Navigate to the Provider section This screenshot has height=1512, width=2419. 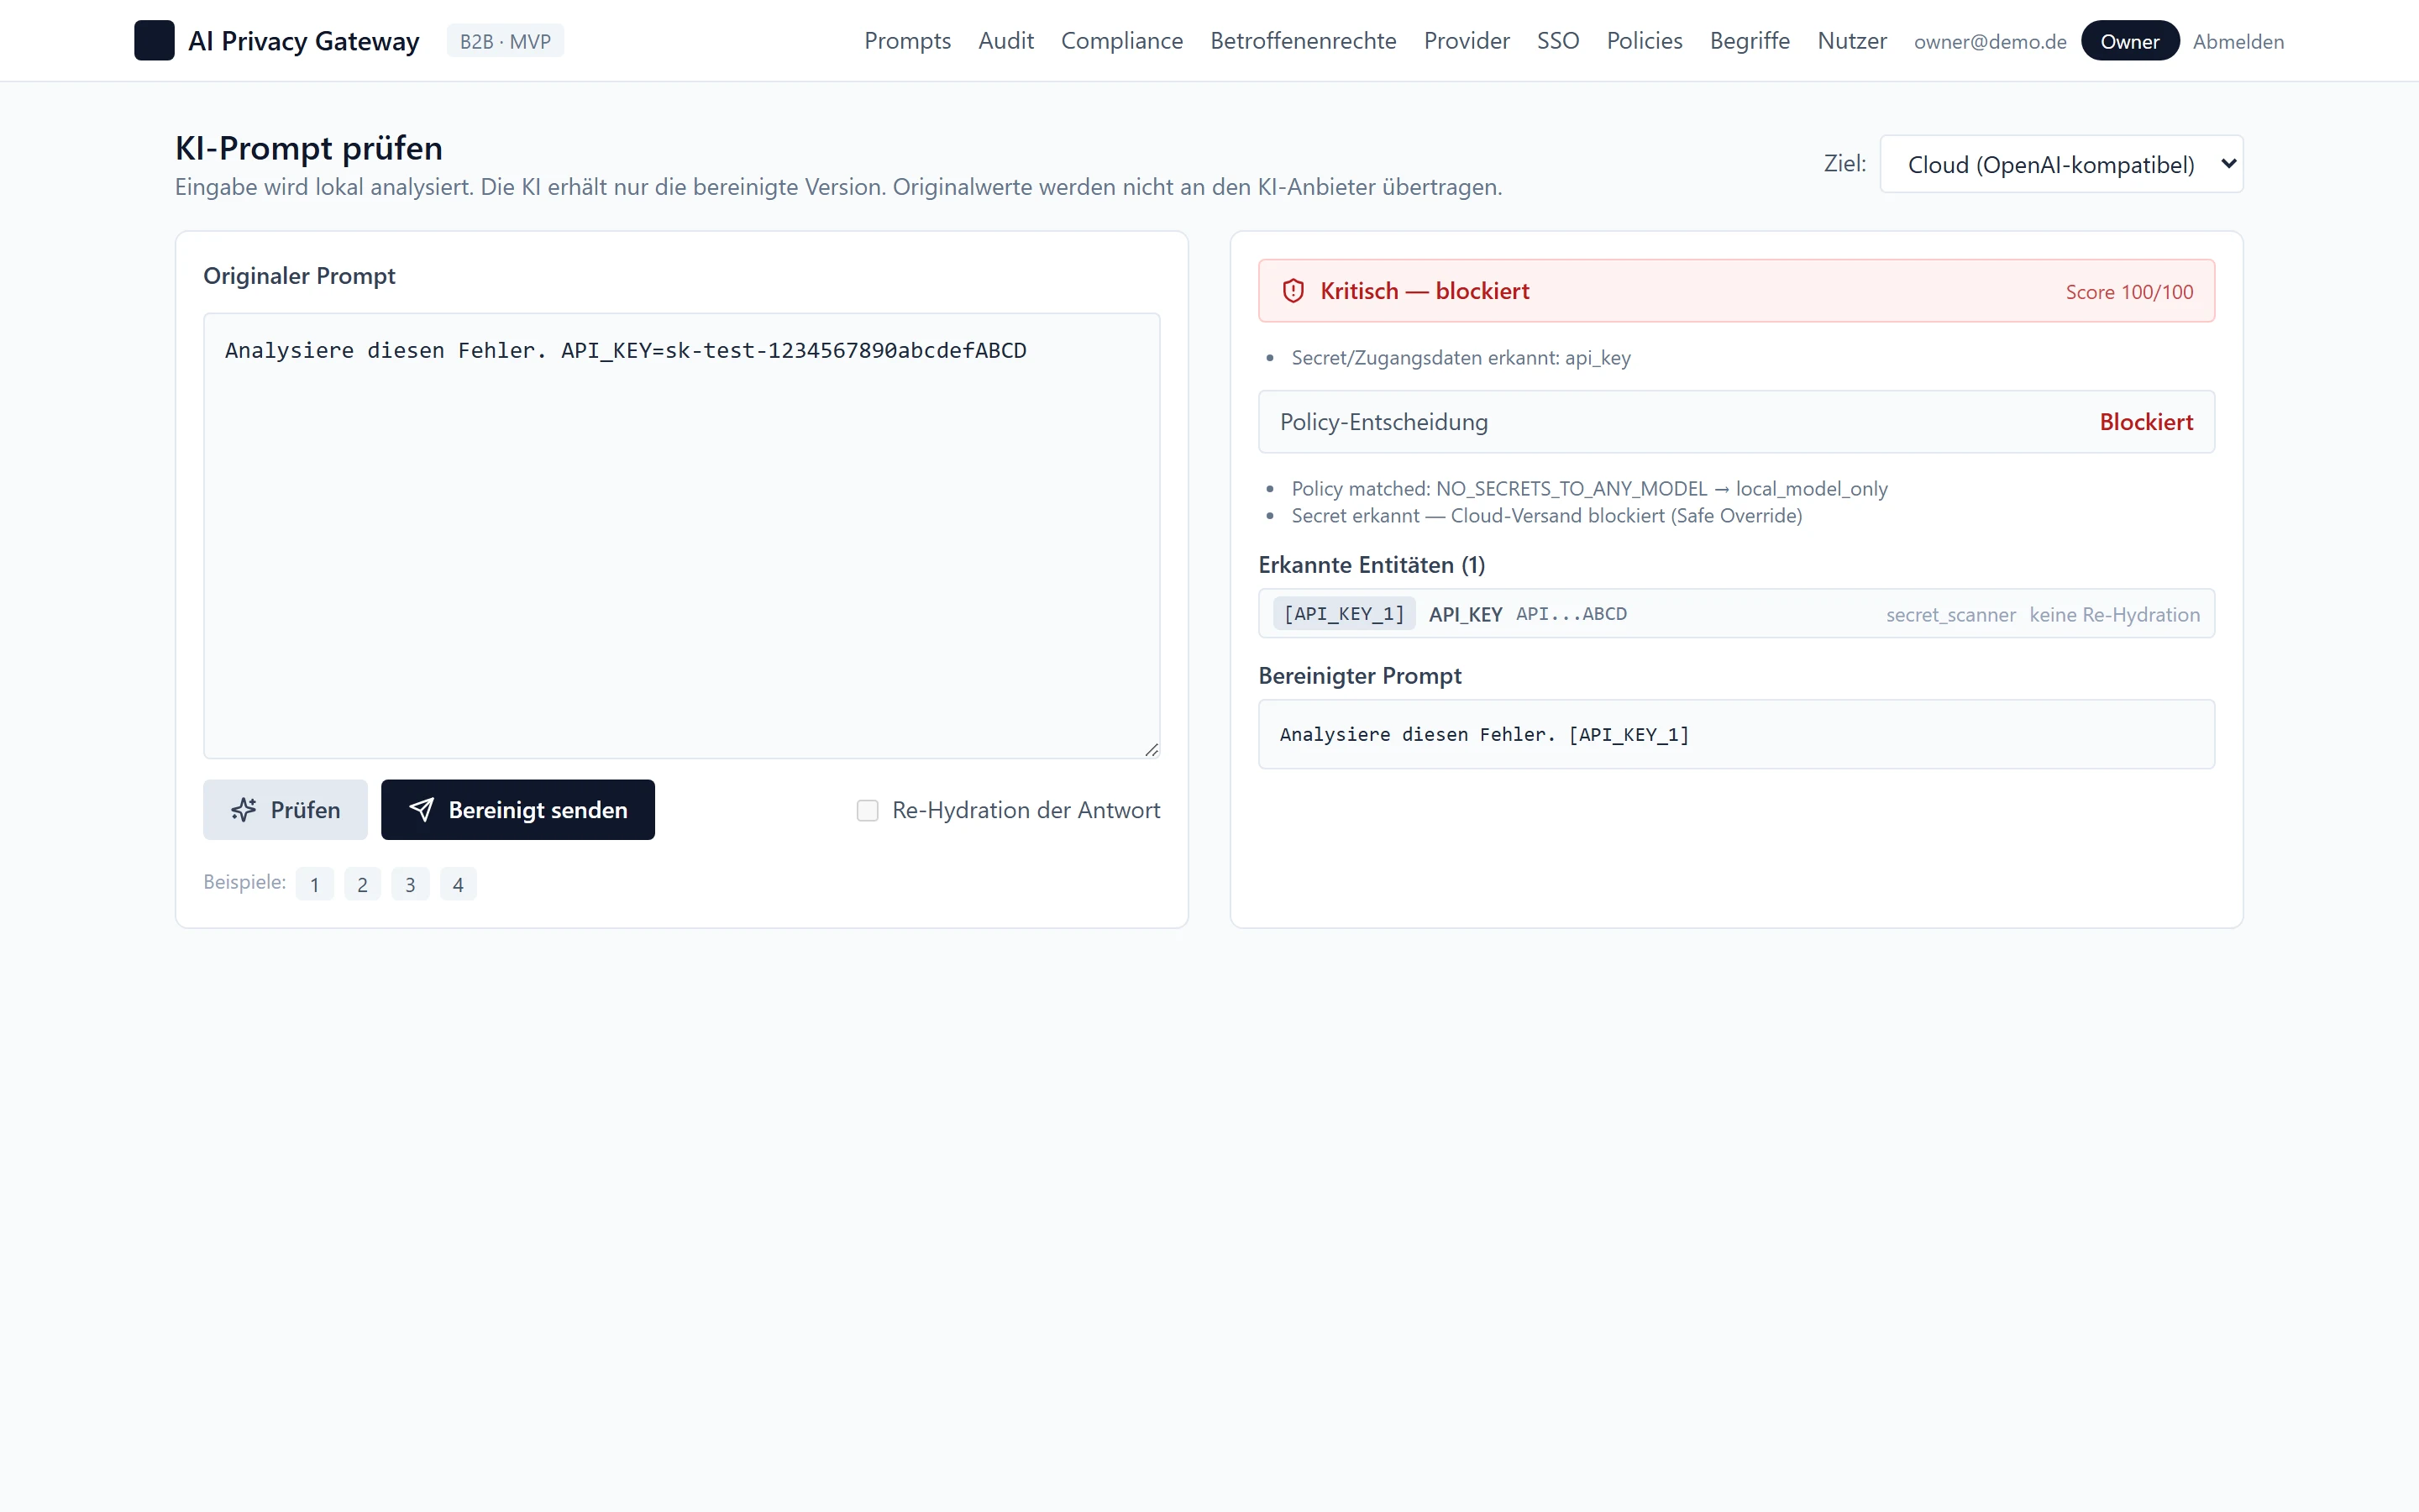1467,41
